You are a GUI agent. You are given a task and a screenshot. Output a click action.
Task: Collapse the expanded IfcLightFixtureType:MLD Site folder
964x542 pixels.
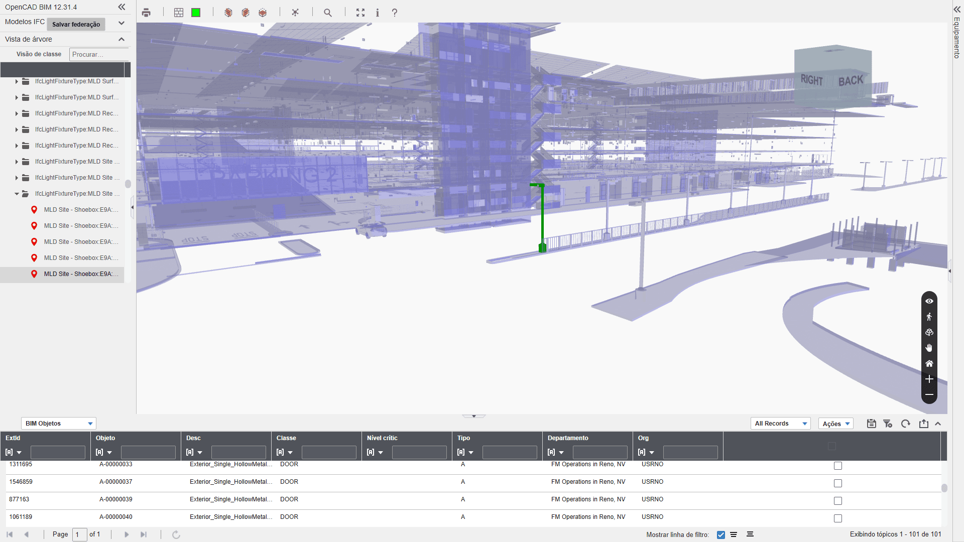click(17, 194)
